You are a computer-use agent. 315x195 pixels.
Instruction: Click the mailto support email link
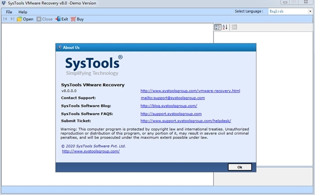click(x=173, y=98)
